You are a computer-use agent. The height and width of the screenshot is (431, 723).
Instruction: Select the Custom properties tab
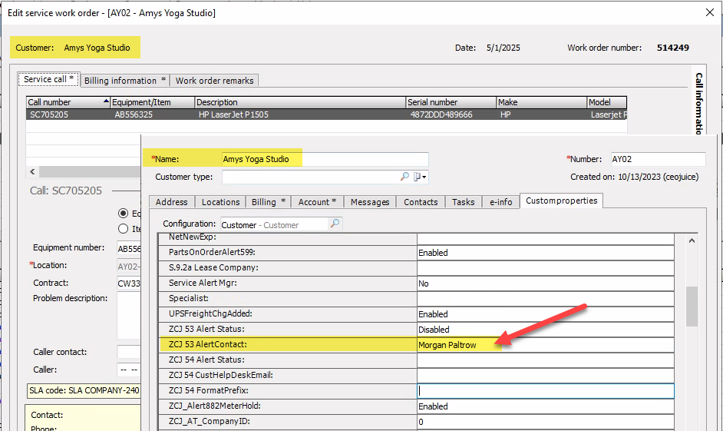coord(561,201)
